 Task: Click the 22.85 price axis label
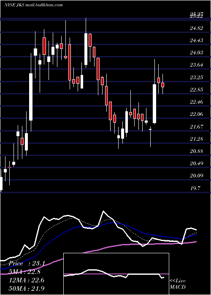click(197, 90)
